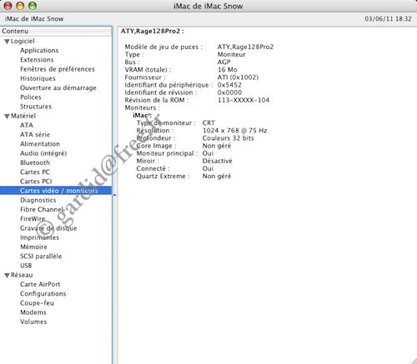Select the ATA hardware entry

coord(27,125)
